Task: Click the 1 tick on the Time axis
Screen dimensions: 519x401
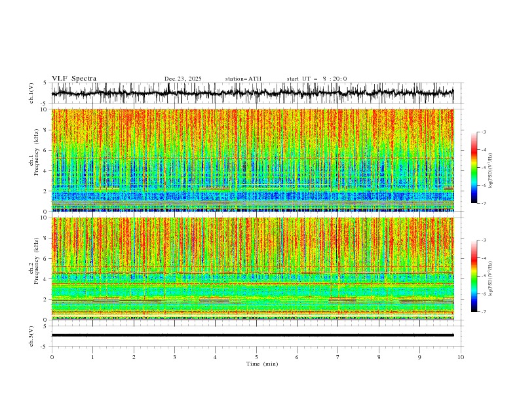Action: [92, 357]
